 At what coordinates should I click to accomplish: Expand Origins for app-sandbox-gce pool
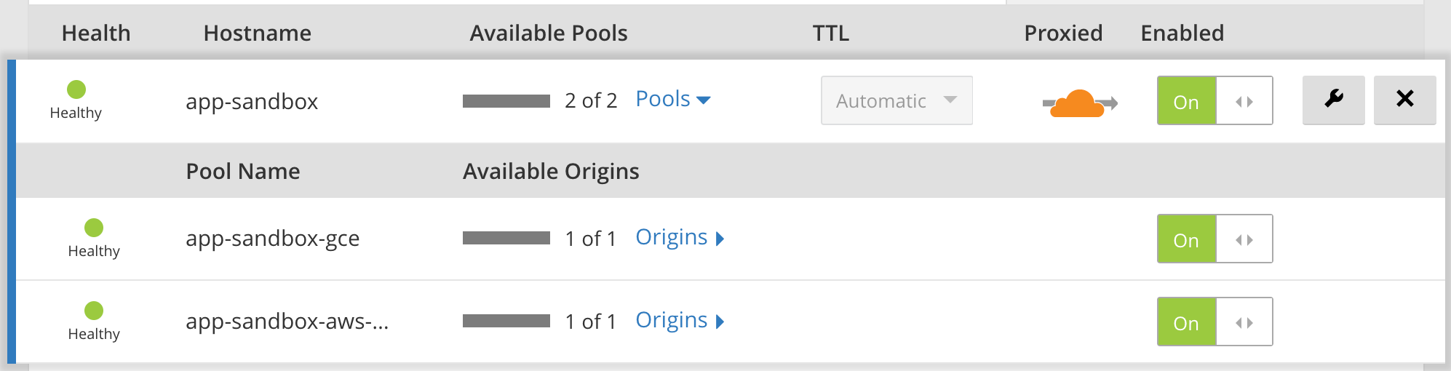680,238
